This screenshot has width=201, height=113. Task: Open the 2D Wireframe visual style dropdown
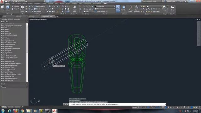pyautogui.click(x=105, y=6)
